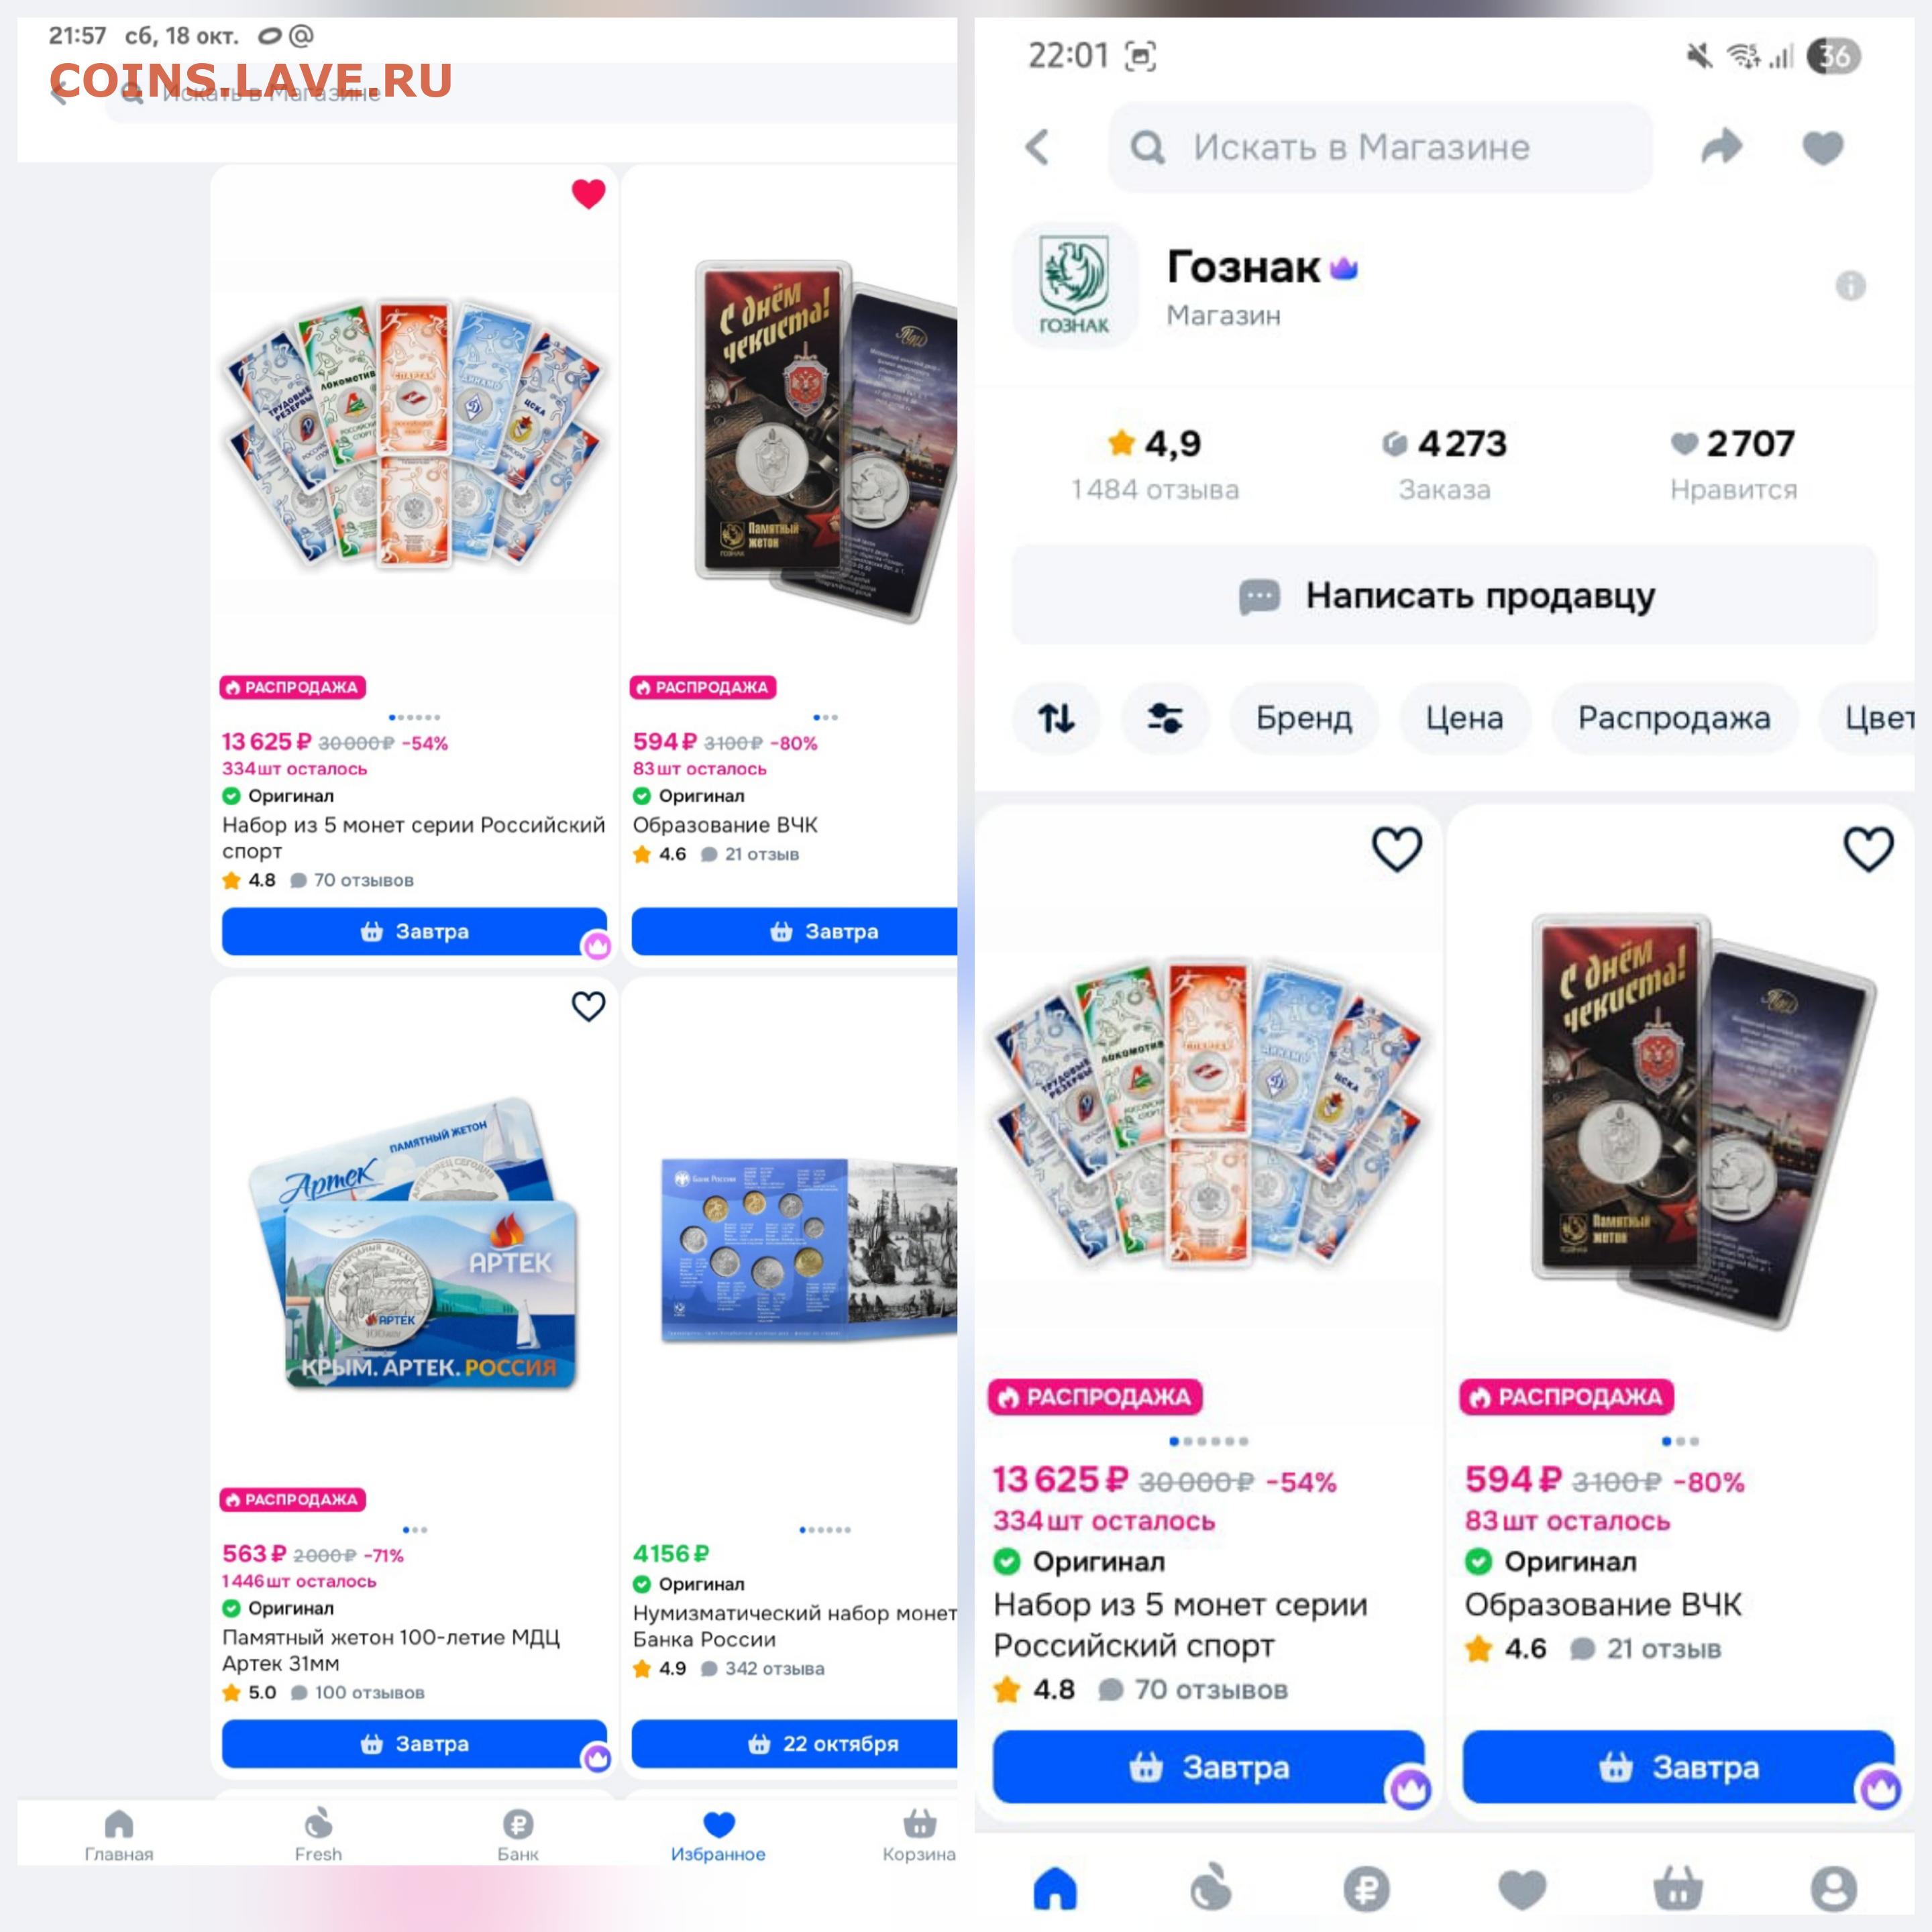The height and width of the screenshot is (1932, 1932).
Task: Tap the filled heart icon beside the share arrow
Action: (1822, 148)
